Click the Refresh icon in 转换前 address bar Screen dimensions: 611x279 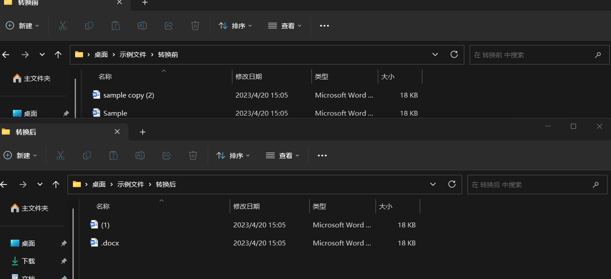tap(454, 54)
